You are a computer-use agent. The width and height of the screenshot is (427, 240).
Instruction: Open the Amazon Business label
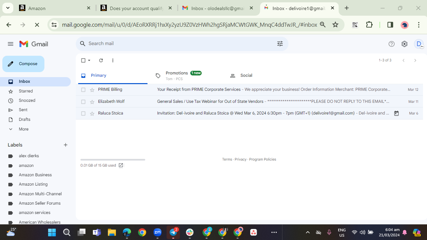35,175
